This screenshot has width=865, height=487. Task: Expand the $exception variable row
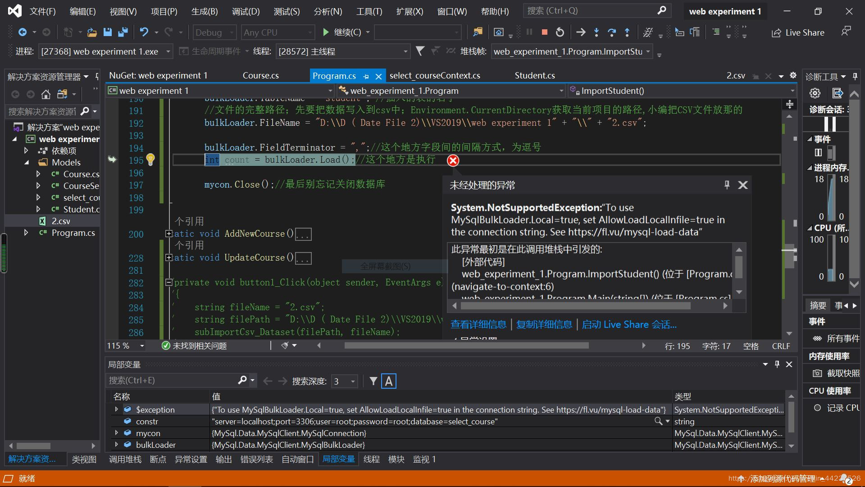[116, 409]
